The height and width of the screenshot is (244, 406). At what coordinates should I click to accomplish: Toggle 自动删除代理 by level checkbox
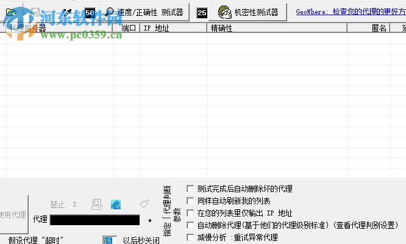click(190, 225)
